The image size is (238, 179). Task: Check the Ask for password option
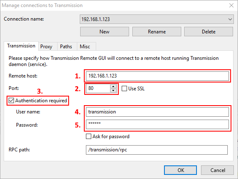88,137
